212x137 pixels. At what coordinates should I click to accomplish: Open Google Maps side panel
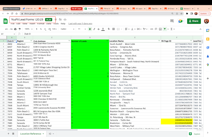(208, 65)
